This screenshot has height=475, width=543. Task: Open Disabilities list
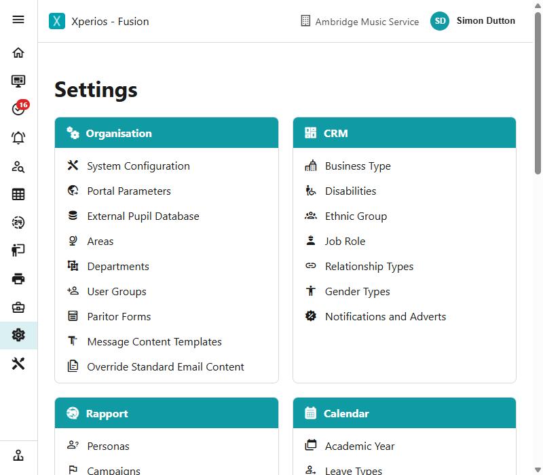tap(350, 191)
